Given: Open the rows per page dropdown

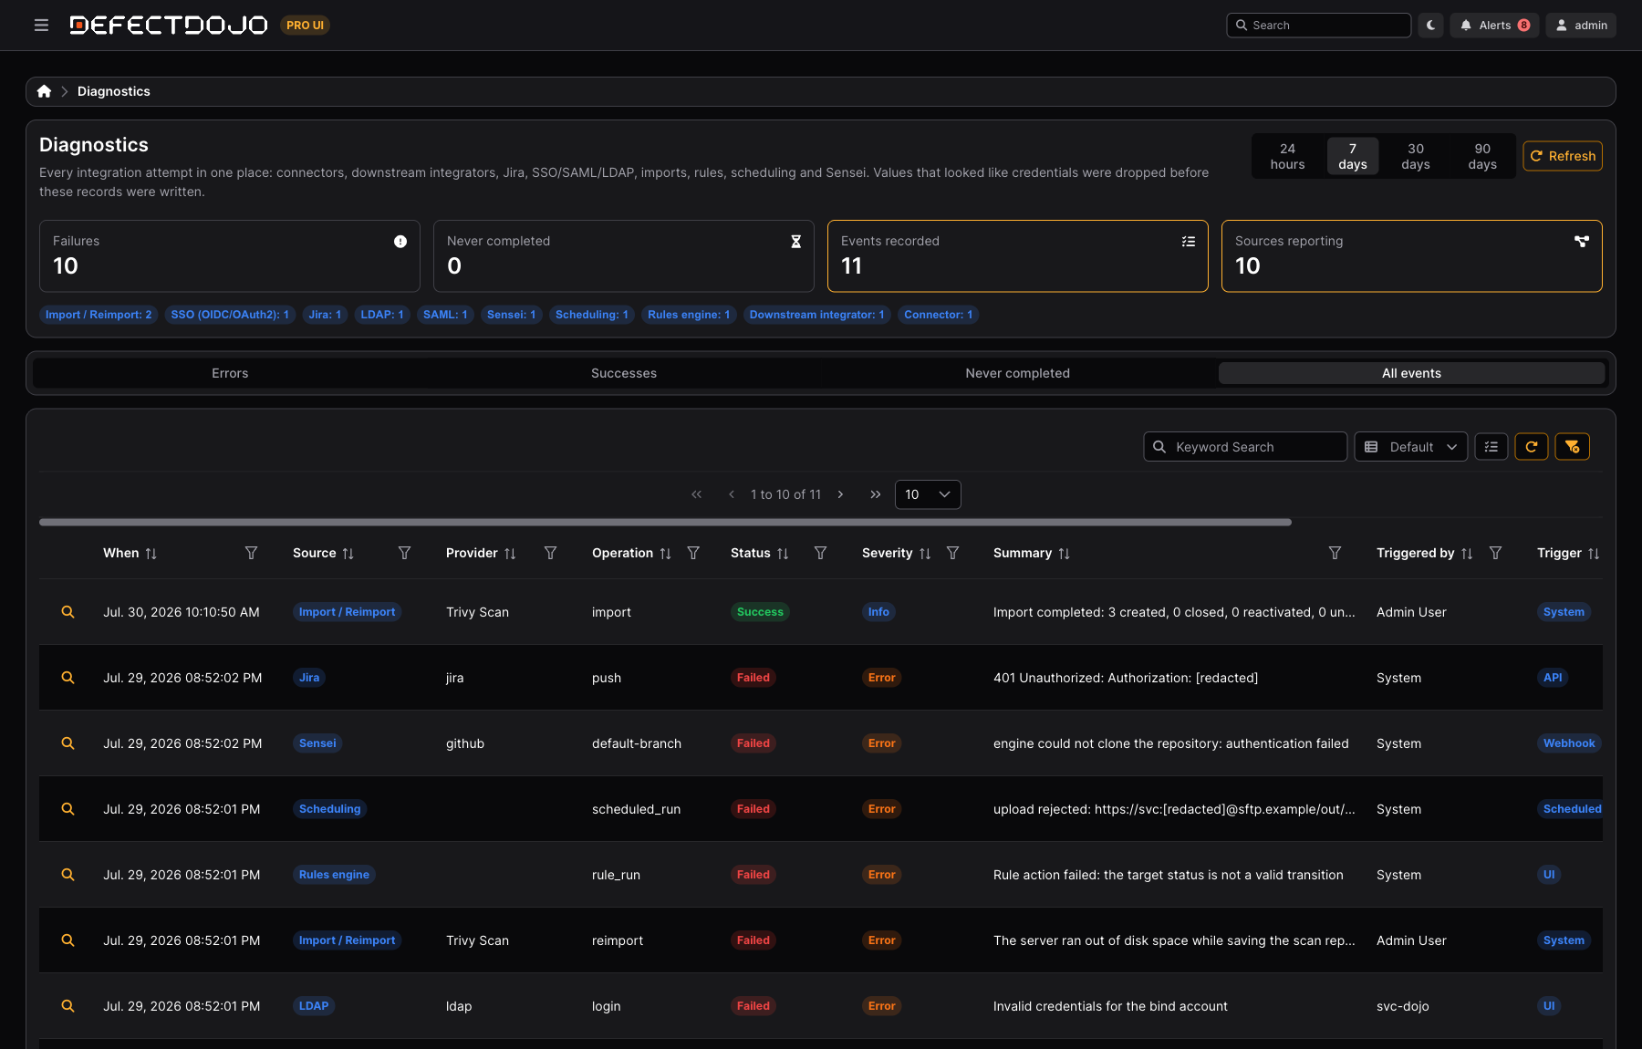Looking at the screenshot, I should 928,494.
